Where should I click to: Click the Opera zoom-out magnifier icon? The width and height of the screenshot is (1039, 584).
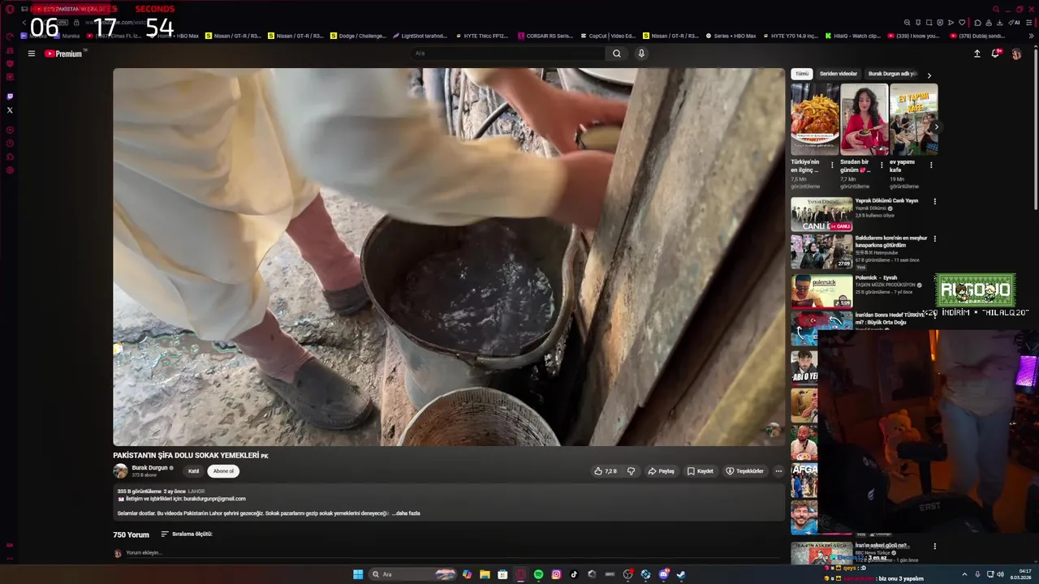point(907,23)
